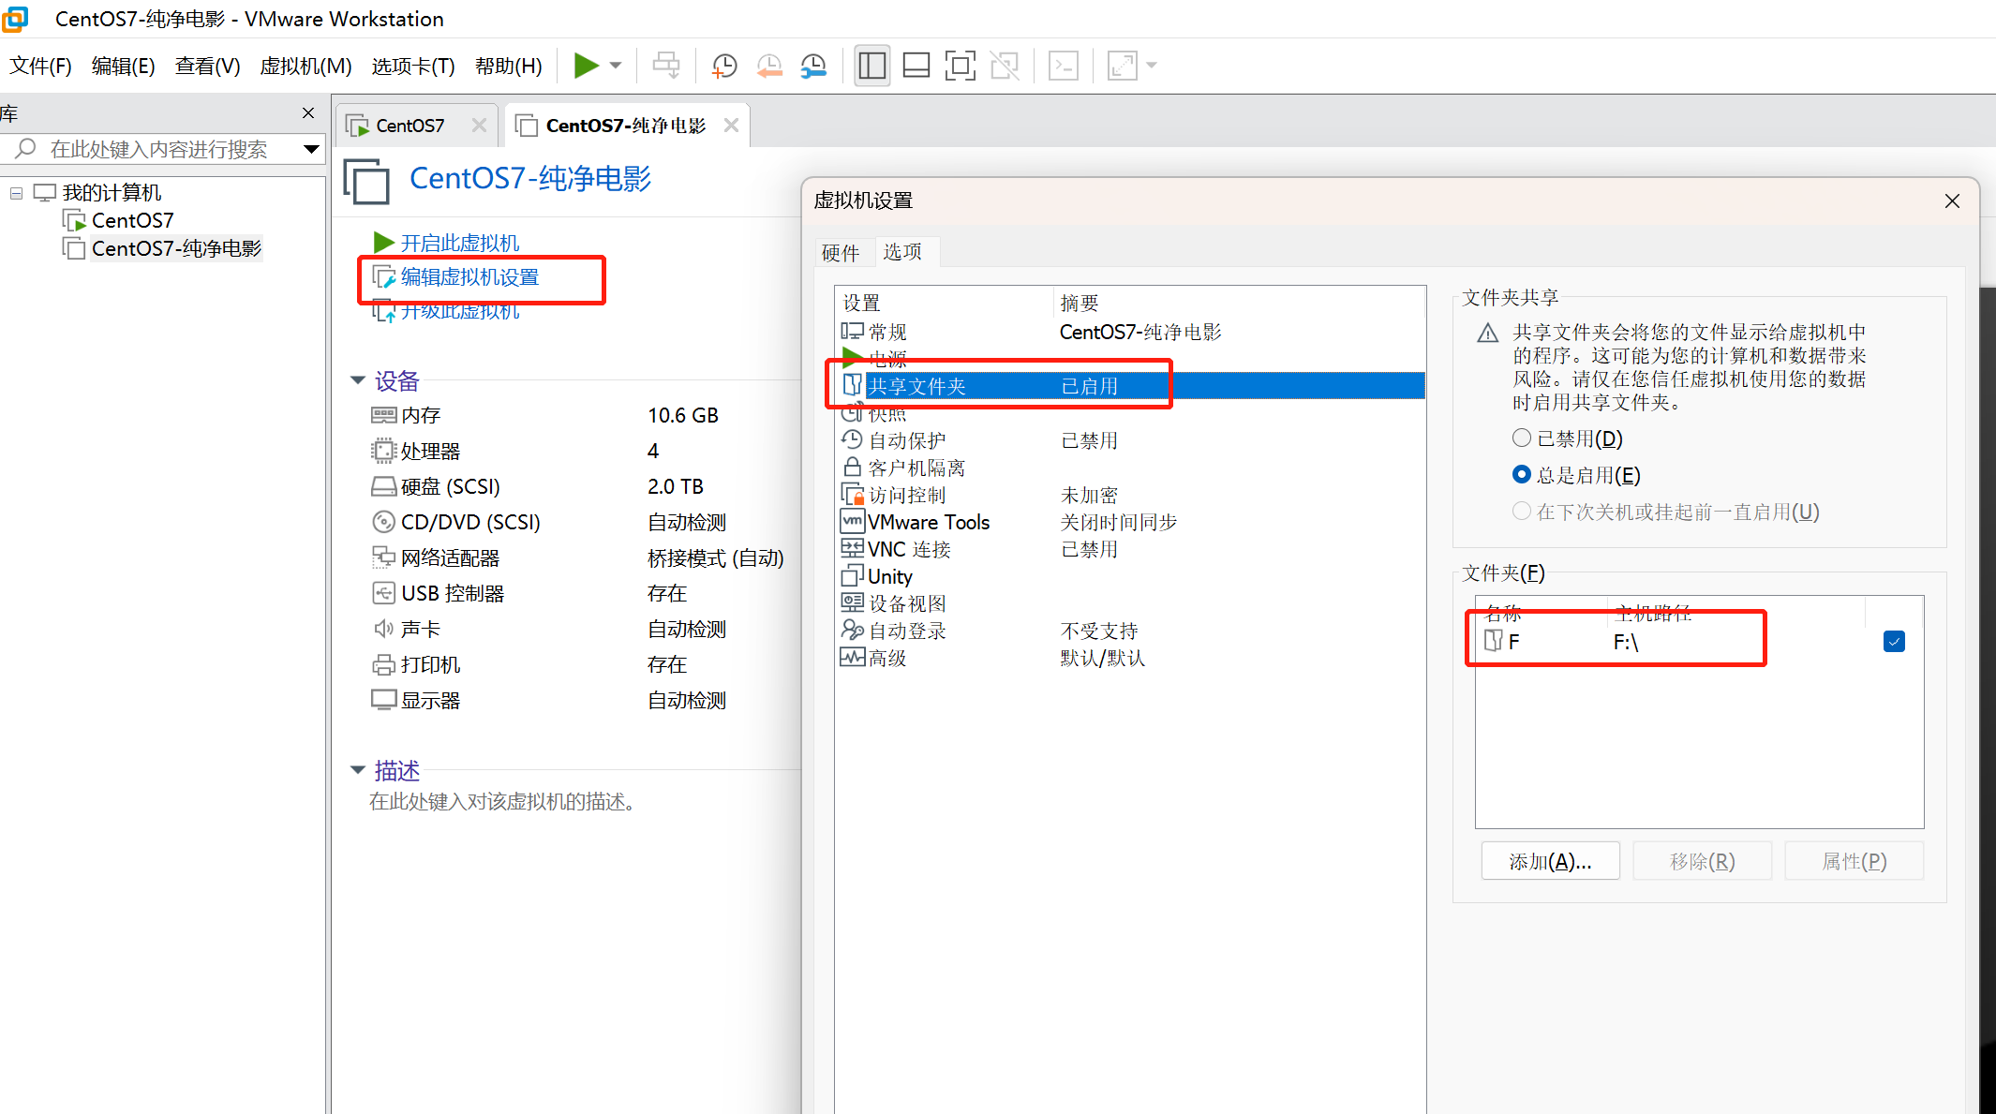Image resolution: width=1996 pixels, height=1114 pixels.
Task: Toggle the library sidebar view icon
Action: (x=871, y=66)
